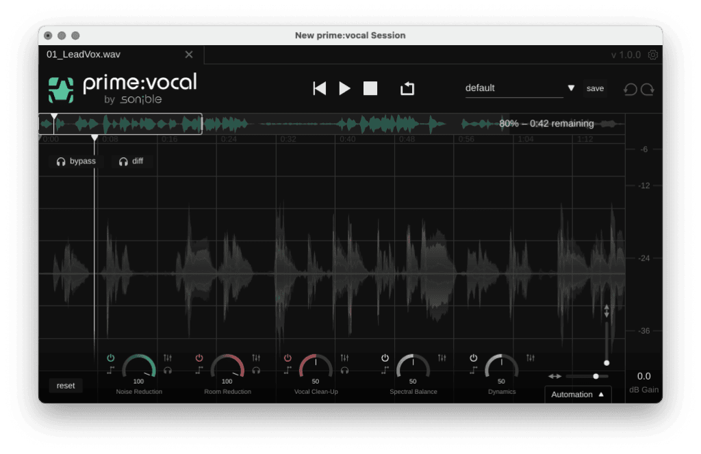Solo-listen Room Reduction with its headphones icon
The height and width of the screenshot is (454, 701).
pos(256,370)
